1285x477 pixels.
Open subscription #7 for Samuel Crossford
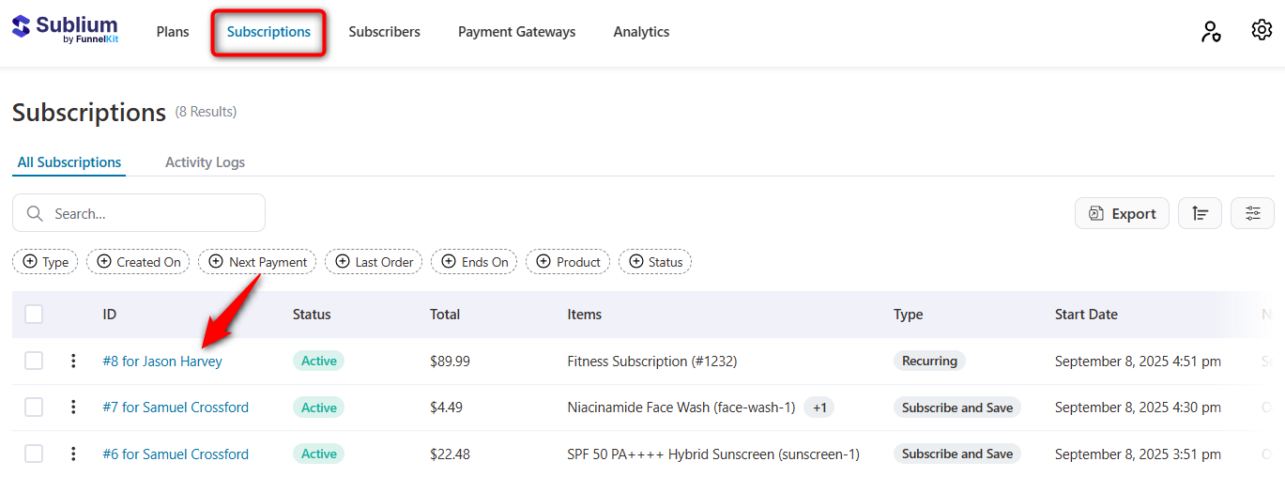click(176, 408)
